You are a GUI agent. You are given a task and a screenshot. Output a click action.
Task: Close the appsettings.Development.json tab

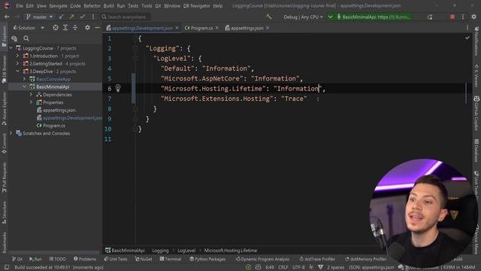[177, 28]
